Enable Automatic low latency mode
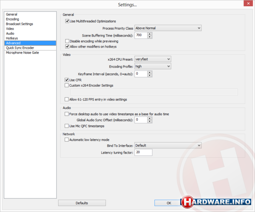 (67, 140)
